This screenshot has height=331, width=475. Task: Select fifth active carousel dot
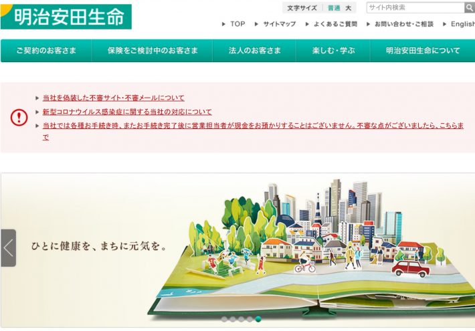coord(258,319)
